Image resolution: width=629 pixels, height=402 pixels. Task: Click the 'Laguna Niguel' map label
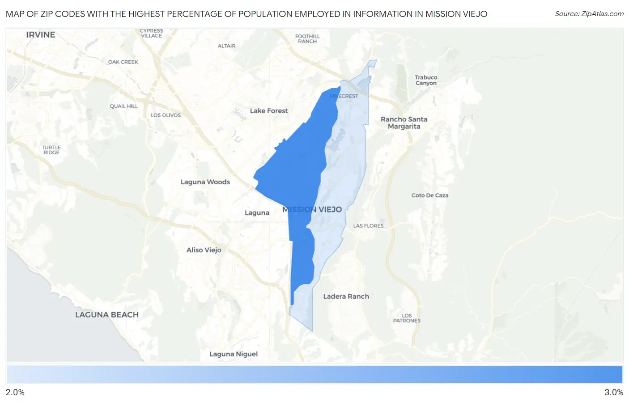click(234, 354)
